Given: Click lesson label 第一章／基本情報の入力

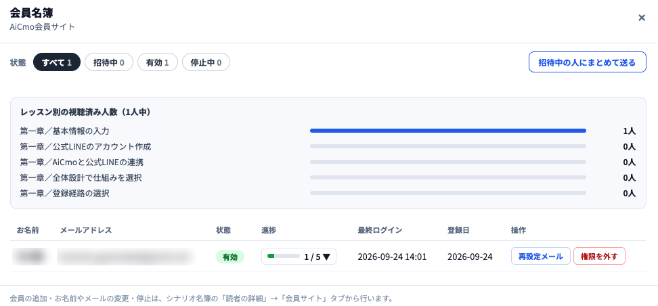Looking at the screenshot, I should [64, 131].
